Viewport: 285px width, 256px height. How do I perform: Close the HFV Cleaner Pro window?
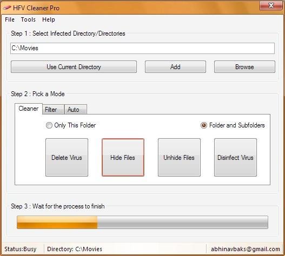[271, 5]
